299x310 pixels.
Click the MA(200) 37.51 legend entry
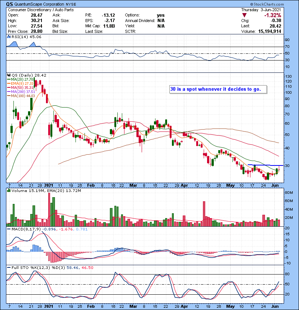pyautogui.click(x=21, y=92)
